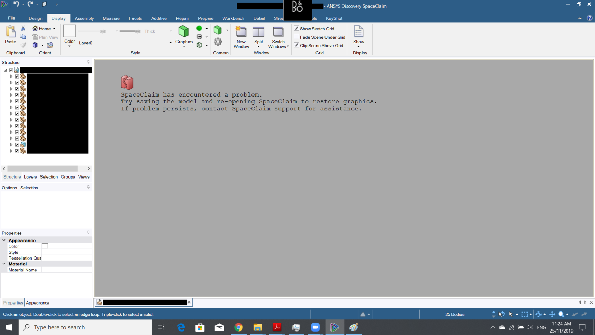Screen dimensions: 595x335
Task: Uncheck the root node checkbox in Structure tree
Action: coord(11,70)
